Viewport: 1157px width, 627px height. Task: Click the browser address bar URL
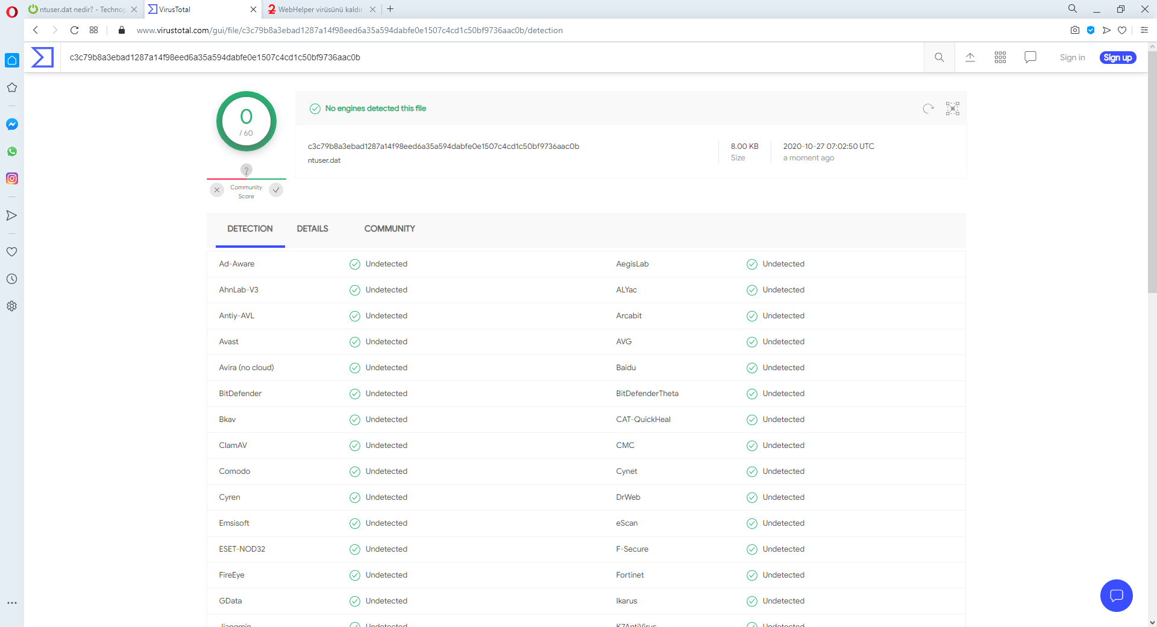coord(350,30)
